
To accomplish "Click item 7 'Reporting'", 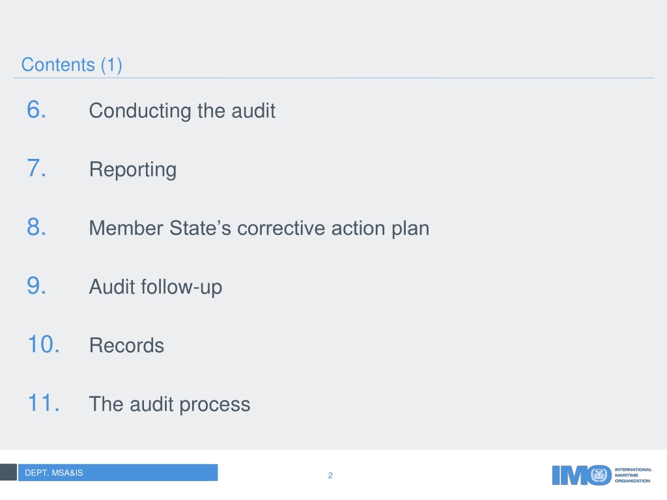I will click(x=133, y=170).
